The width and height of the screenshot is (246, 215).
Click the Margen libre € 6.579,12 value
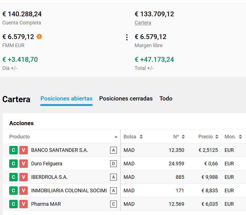click(x=150, y=37)
